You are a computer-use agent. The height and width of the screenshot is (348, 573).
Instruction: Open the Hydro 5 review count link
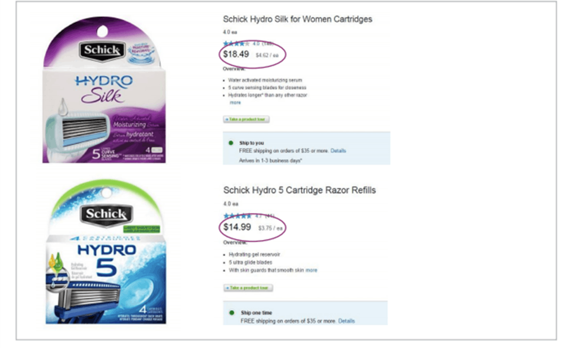click(270, 216)
